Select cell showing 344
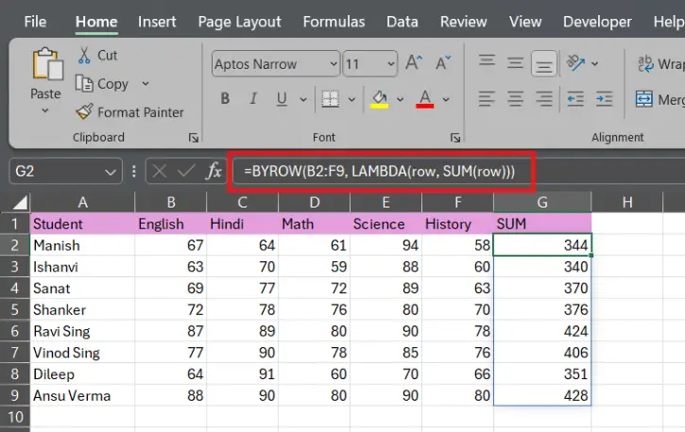 (542, 245)
